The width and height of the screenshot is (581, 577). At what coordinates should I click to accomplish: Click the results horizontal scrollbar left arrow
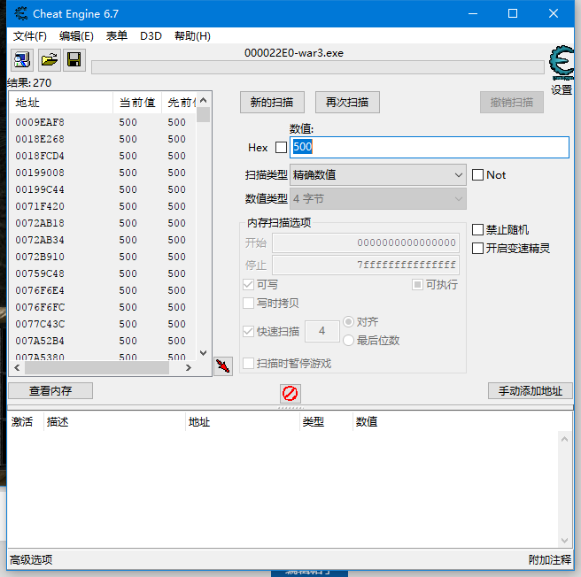[x=17, y=368]
